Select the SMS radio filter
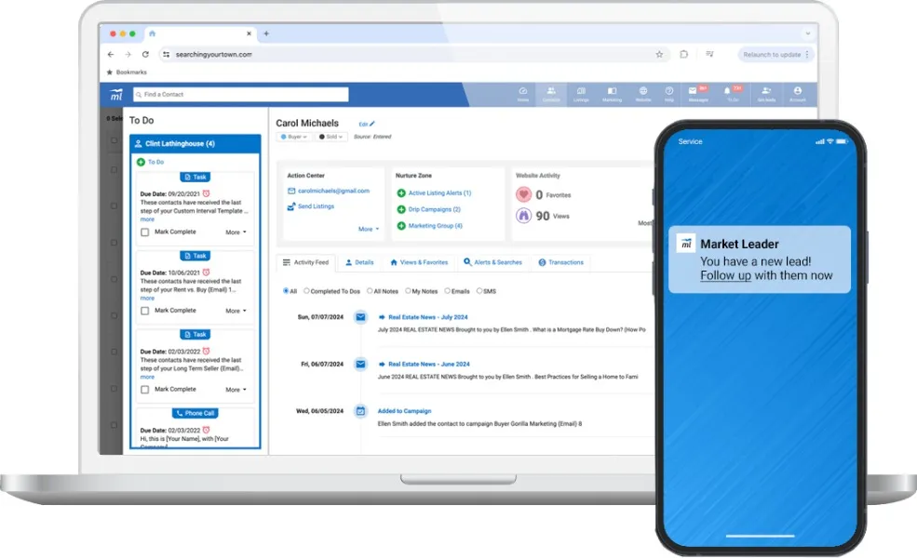This screenshot has height=558, width=917. click(479, 290)
